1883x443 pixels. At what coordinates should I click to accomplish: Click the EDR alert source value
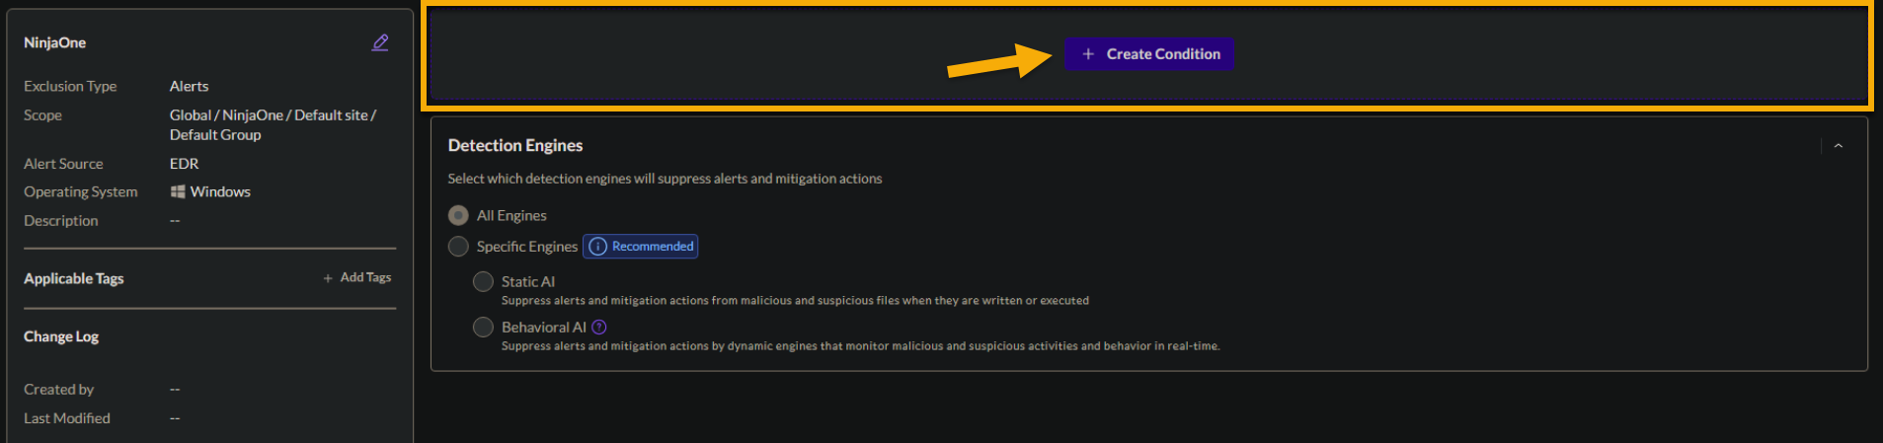click(184, 164)
